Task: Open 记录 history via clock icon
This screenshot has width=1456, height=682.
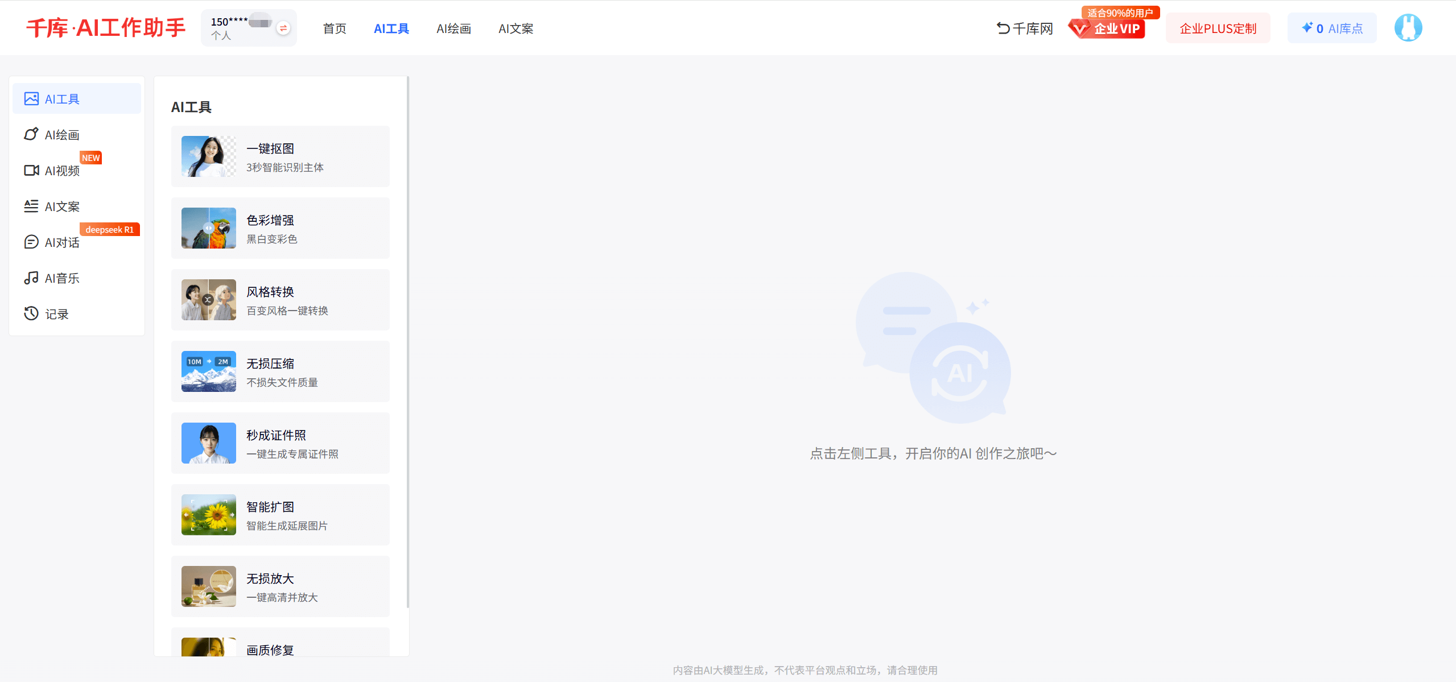Action: pyautogui.click(x=31, y=313)
